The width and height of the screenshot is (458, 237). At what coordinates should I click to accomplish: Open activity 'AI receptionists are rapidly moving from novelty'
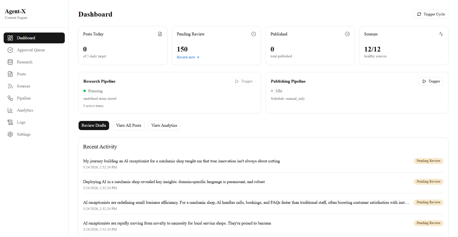(x=177, y=223)
